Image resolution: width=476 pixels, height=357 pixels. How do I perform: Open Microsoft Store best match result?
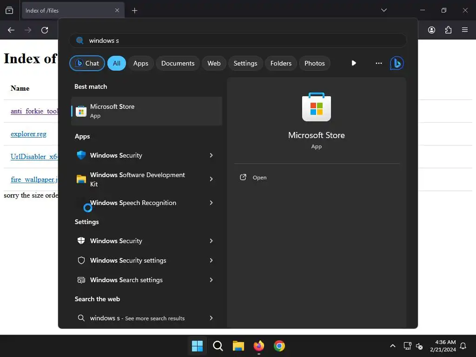pyautogui.click(x=146, y=111)
